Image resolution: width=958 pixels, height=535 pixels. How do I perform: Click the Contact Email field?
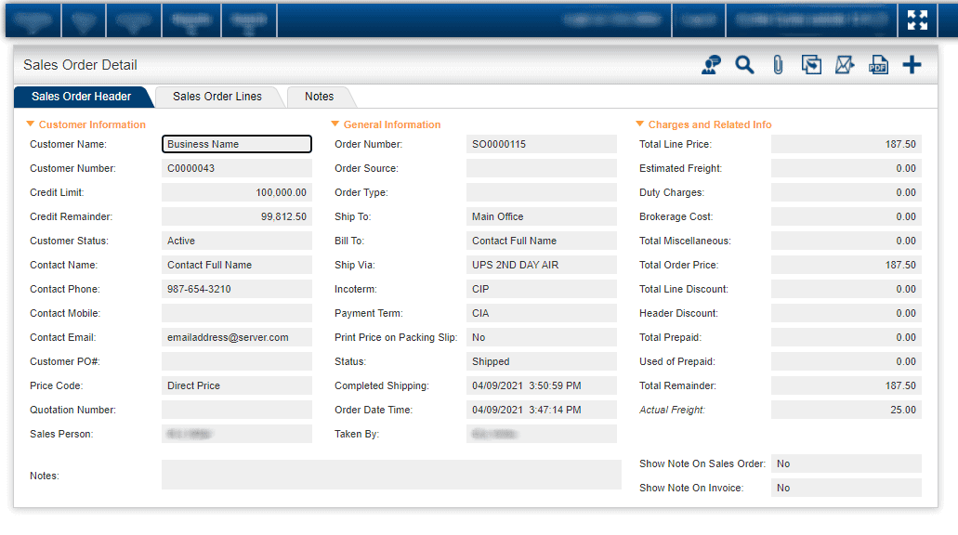[x=237, y=337]
